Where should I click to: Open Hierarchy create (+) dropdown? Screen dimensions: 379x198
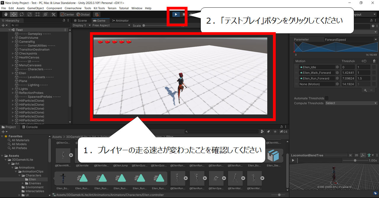point(4,25)
